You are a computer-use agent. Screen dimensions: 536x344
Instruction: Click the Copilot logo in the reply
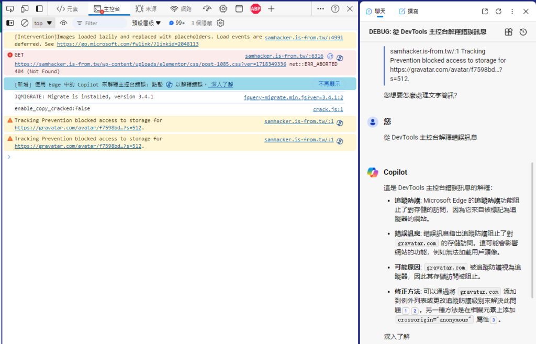pyautogui.click(x=373, y=172)
